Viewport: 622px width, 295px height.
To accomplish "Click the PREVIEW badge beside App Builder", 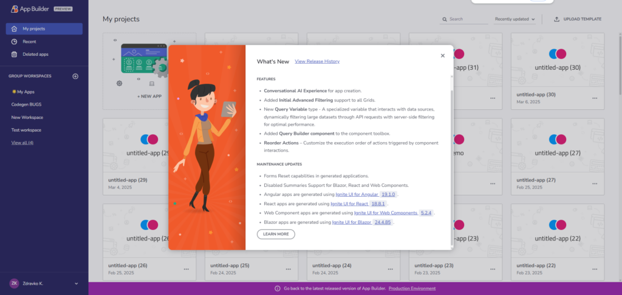I will [x=63, y=9].
